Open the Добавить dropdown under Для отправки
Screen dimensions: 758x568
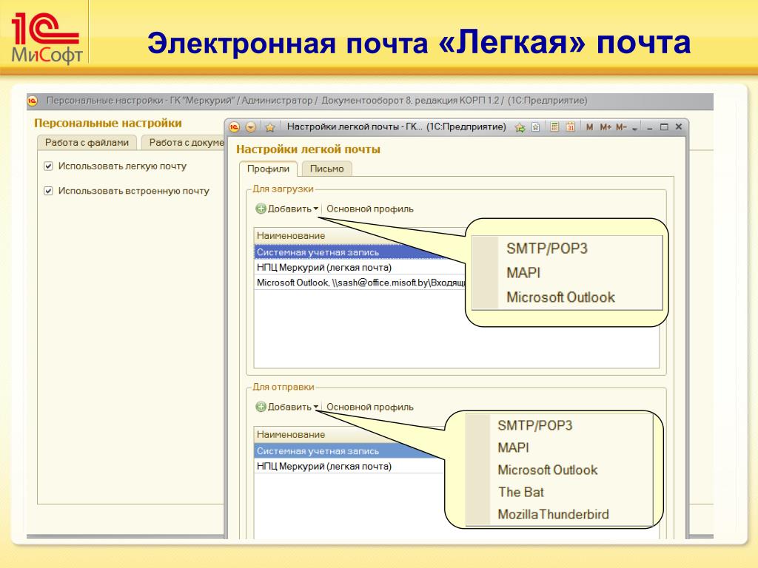pos(287,407)
